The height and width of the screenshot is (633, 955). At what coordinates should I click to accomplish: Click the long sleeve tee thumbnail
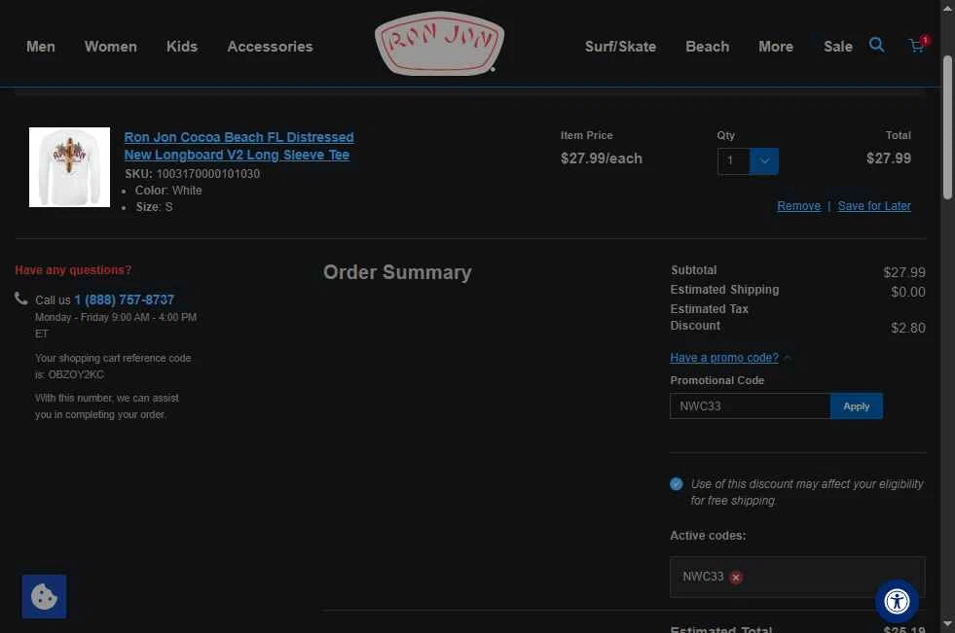[x=69, y=167]
